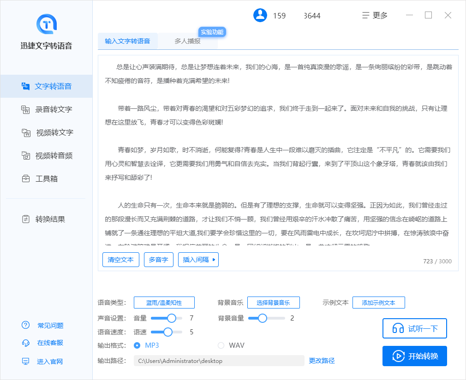Image resolution: width=466 pixels, height=380 pixels.
Task: View 转换结果 in the sidebar
Action: 26,219
